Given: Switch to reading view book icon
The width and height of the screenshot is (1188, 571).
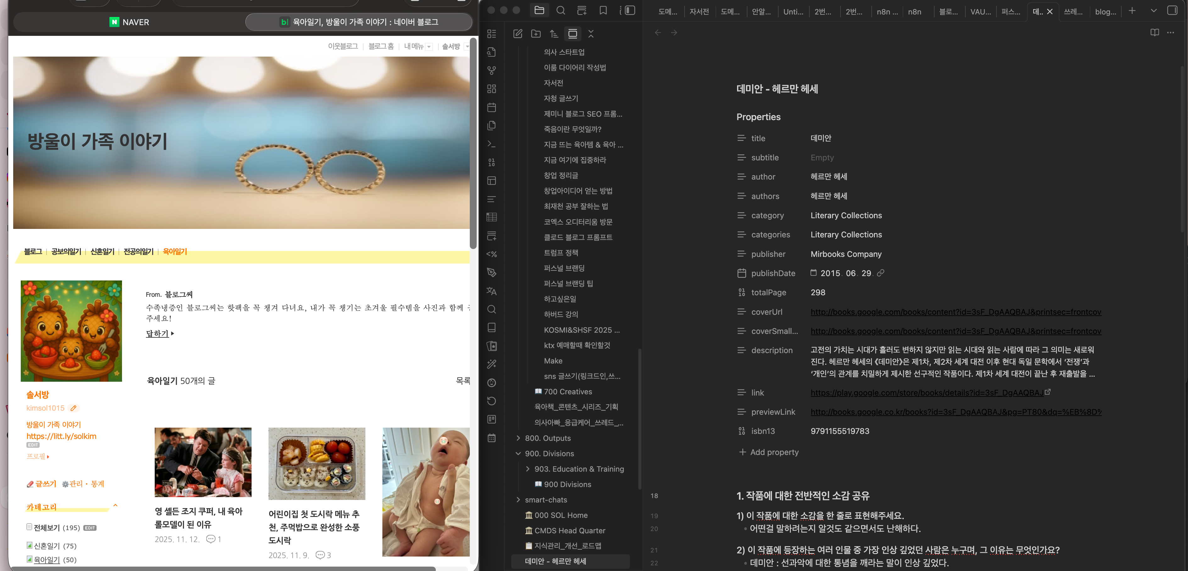Looking at the screenshot, I should click(x=1154, y=33).
